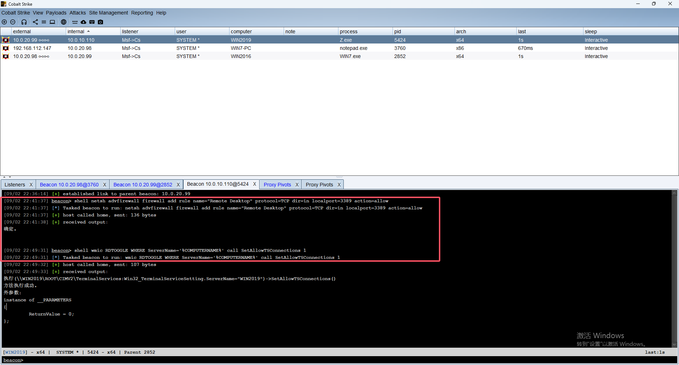Click the [WIN2019] status bar label
The image size is (679, 365).
15,352
